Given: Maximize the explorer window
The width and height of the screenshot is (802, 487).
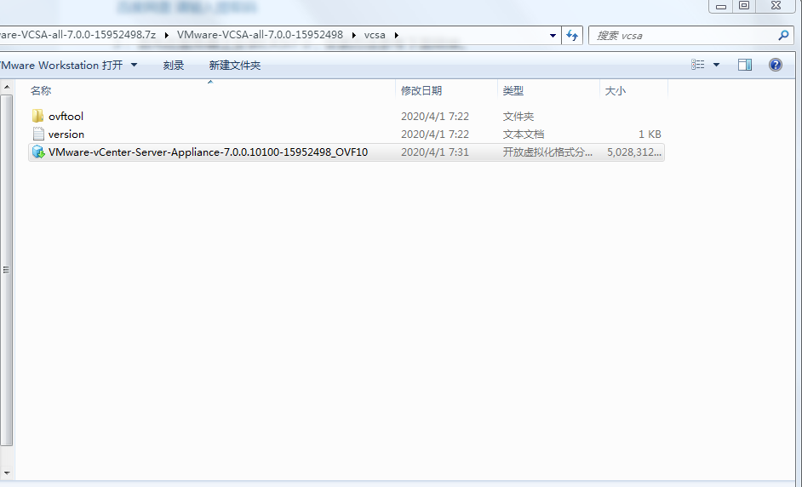Looking at the screenshot, I should (744, 6).
